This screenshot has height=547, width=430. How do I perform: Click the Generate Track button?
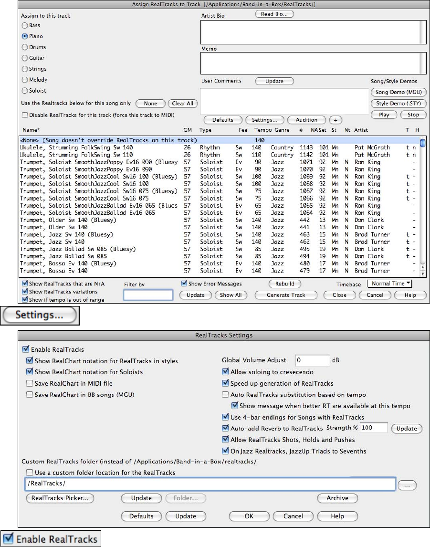point(286,295)
